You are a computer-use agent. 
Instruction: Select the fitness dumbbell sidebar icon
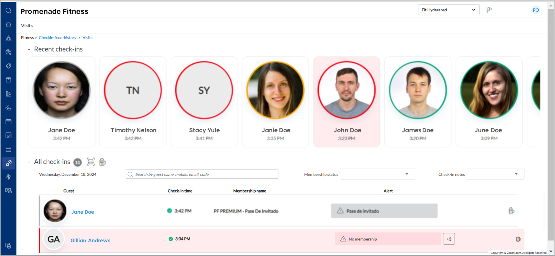(x=9, y=163)
